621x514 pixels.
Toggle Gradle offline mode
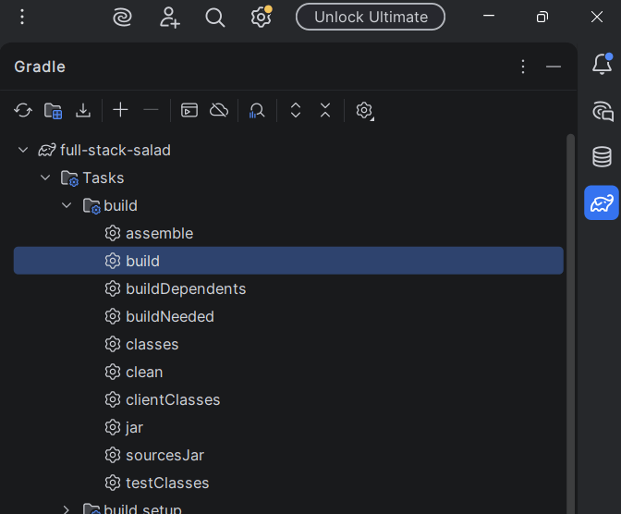219,110
